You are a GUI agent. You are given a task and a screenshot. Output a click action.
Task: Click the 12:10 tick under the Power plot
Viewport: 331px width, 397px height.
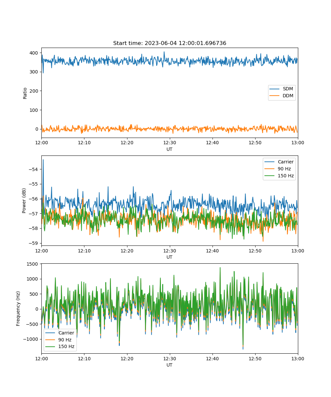[84, 250]
